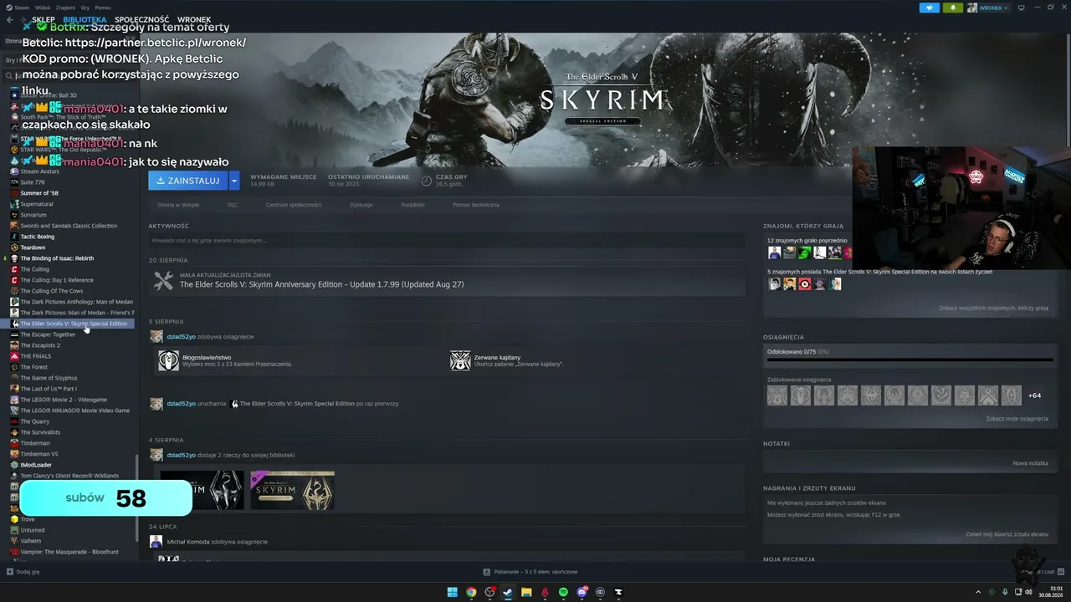Open the Strona w sklepie link
1071x602 pixels.
pos(178,205)
